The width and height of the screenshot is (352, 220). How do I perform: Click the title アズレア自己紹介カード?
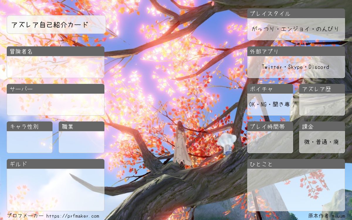click(50, 25)
